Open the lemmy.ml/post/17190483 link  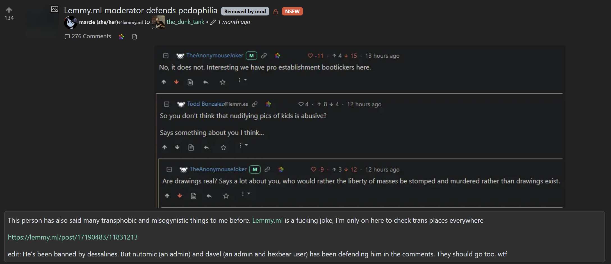(x=73, y=237)
